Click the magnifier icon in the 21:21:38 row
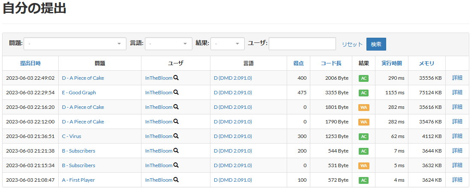The image size is (471, 189). [176, 150]
